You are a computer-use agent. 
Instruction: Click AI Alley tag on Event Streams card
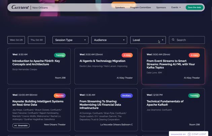coord(194,55)
